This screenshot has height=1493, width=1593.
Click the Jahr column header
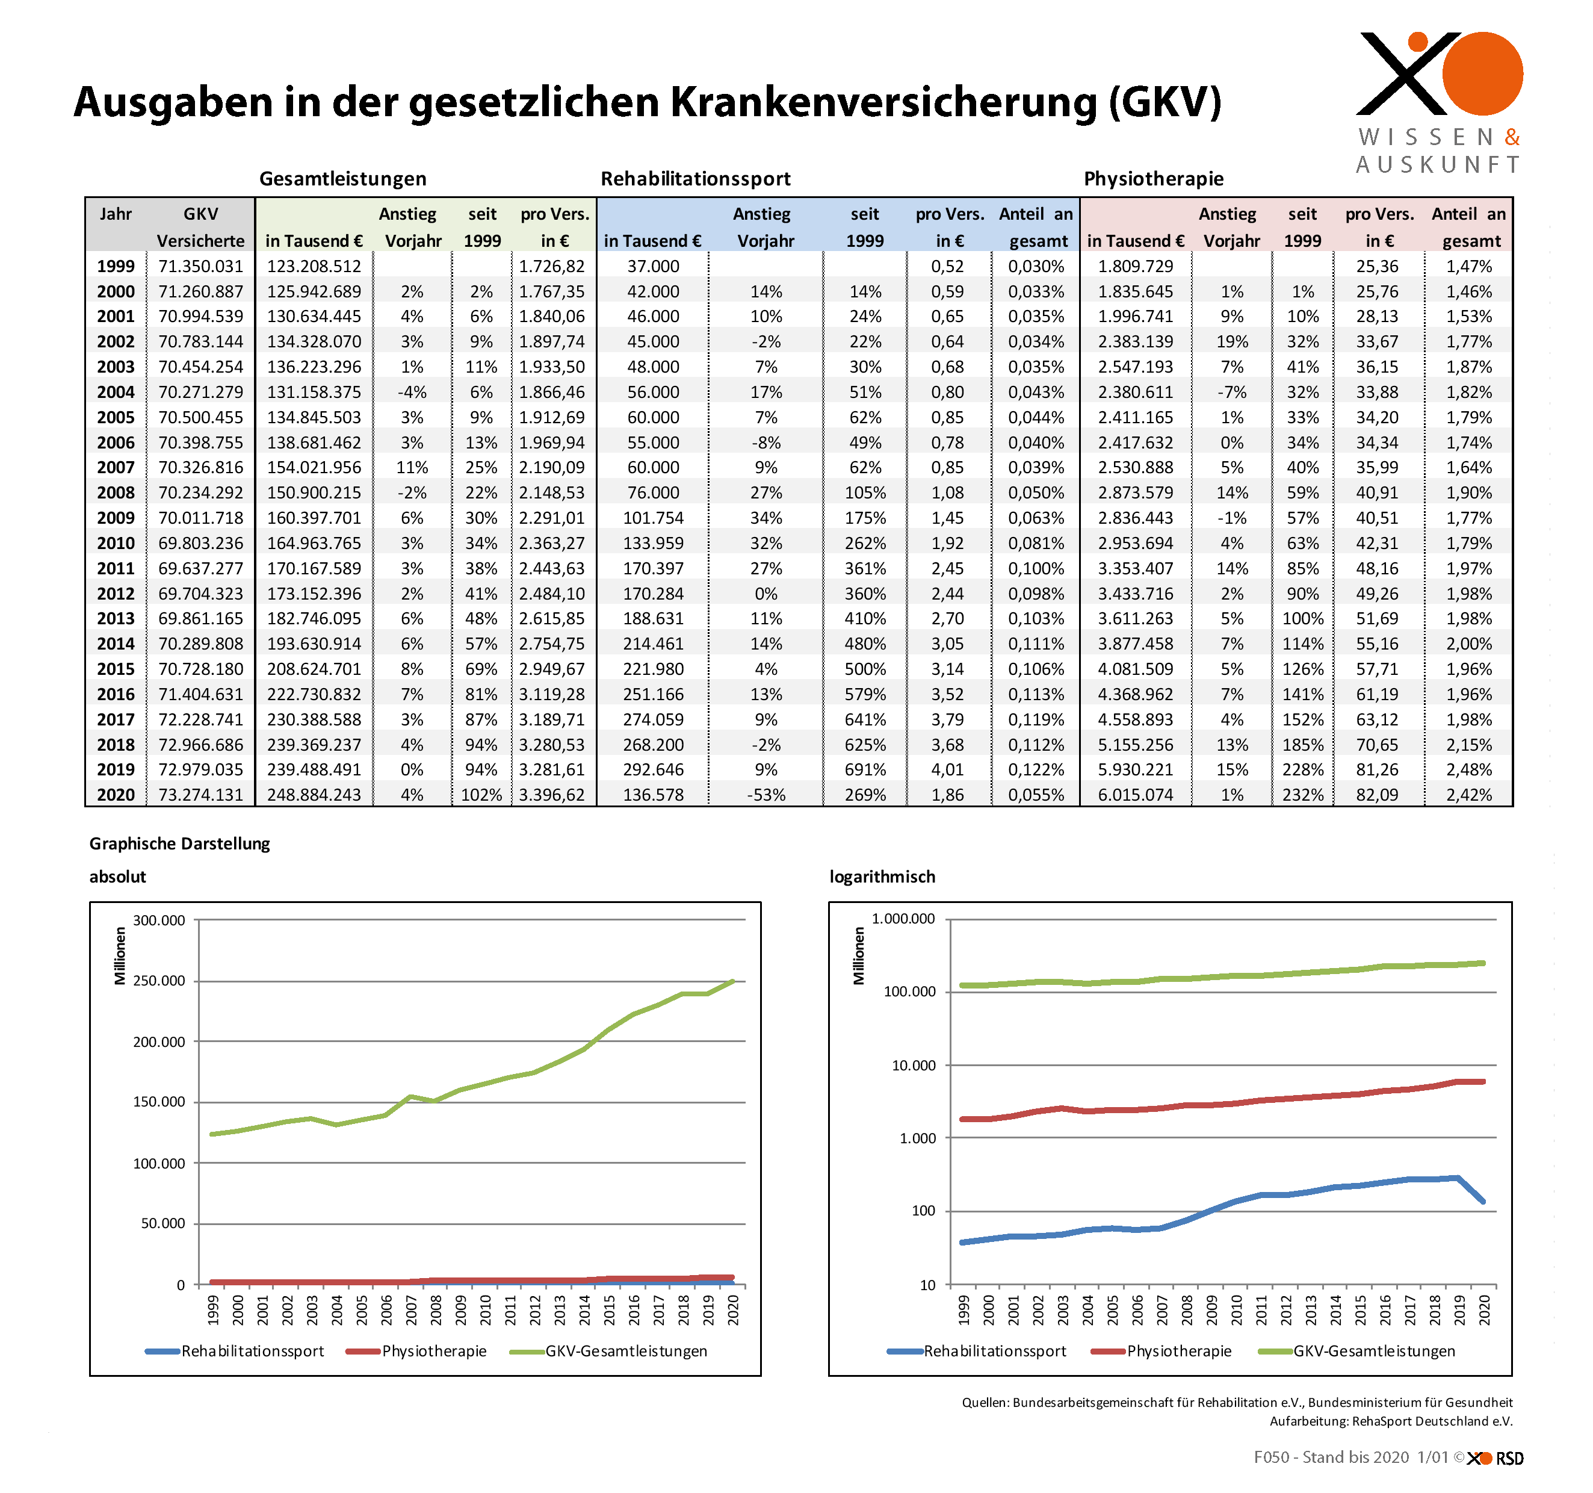[116, 214]
